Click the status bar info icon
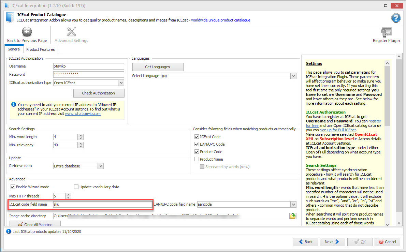The image size is (406, 252). (x=9, y=231)
